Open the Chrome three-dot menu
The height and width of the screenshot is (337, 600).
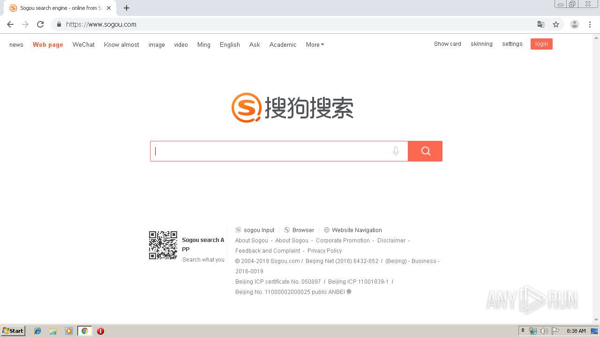(590, 24)
